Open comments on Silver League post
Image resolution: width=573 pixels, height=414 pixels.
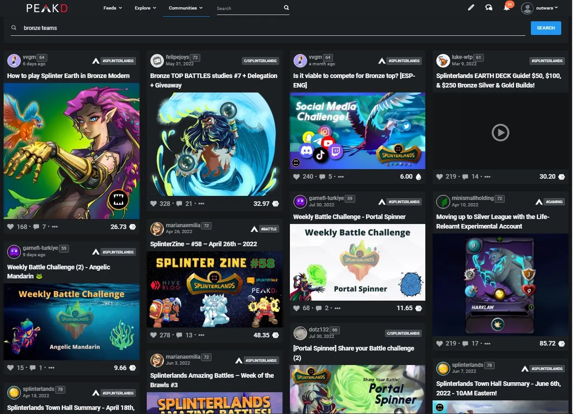[466, 343]
